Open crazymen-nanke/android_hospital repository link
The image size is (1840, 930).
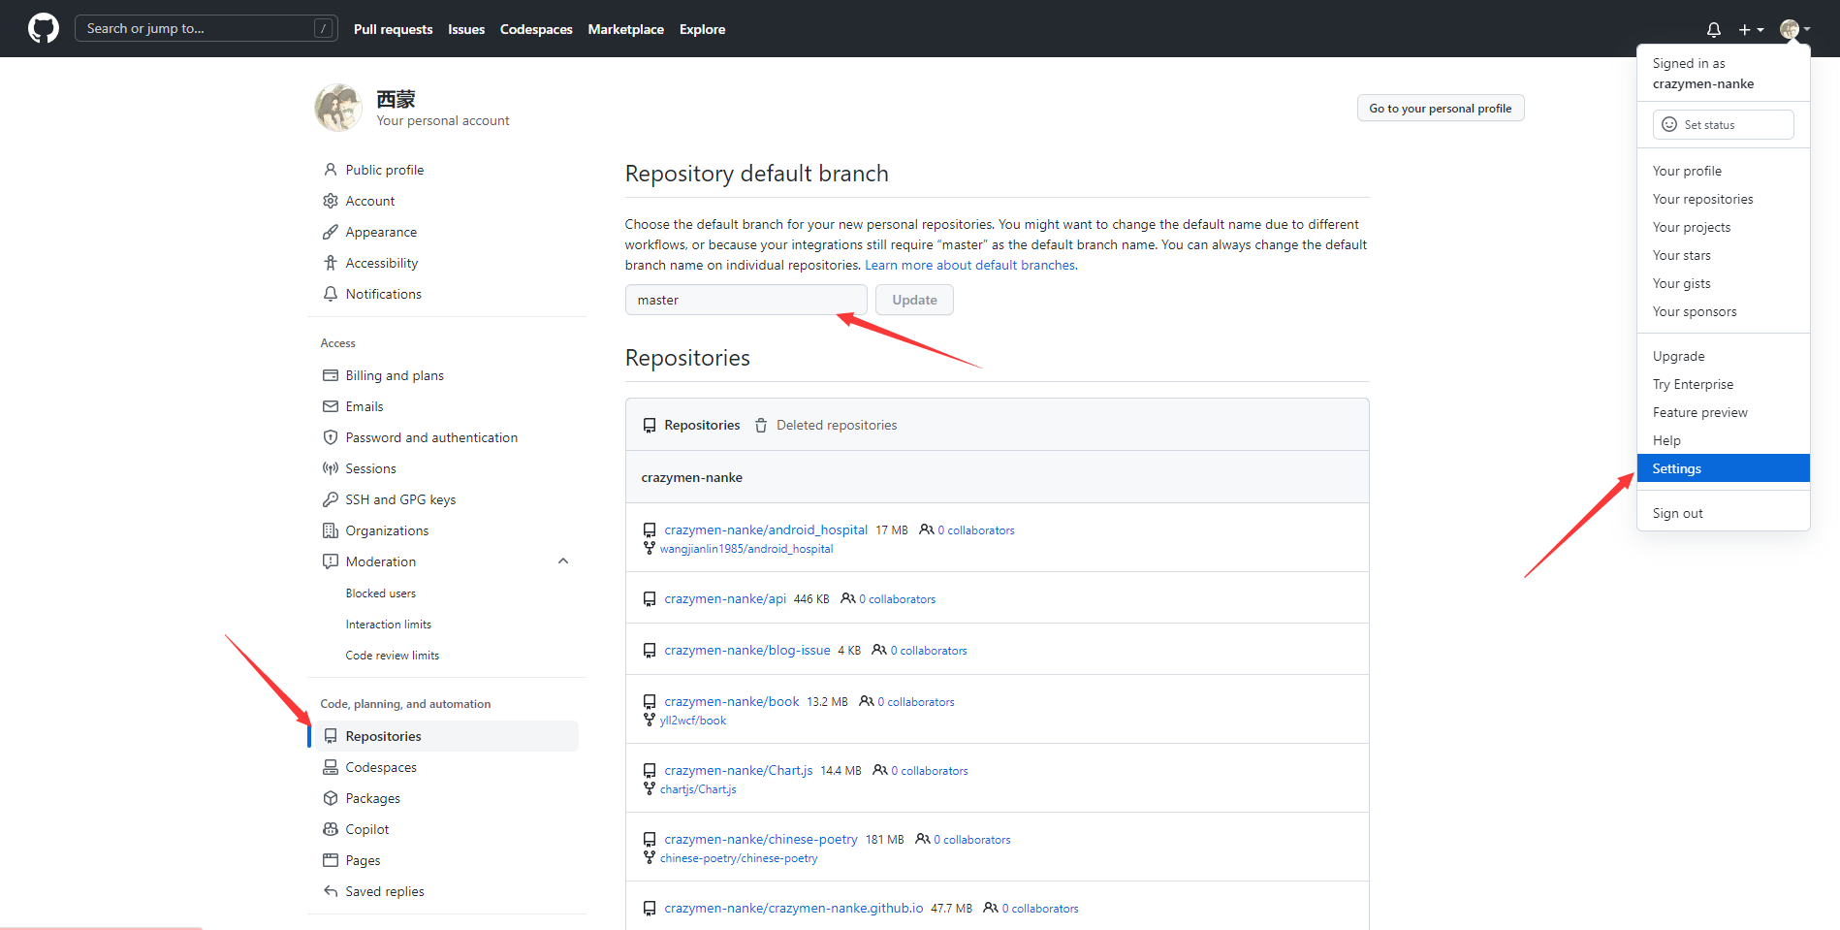click(x=766, y=529)
